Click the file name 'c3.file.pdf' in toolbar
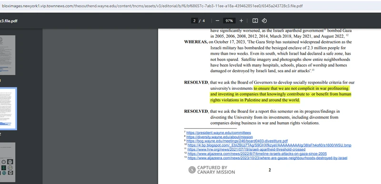Screen dimensions: 381x184 (x=9, y=21)
